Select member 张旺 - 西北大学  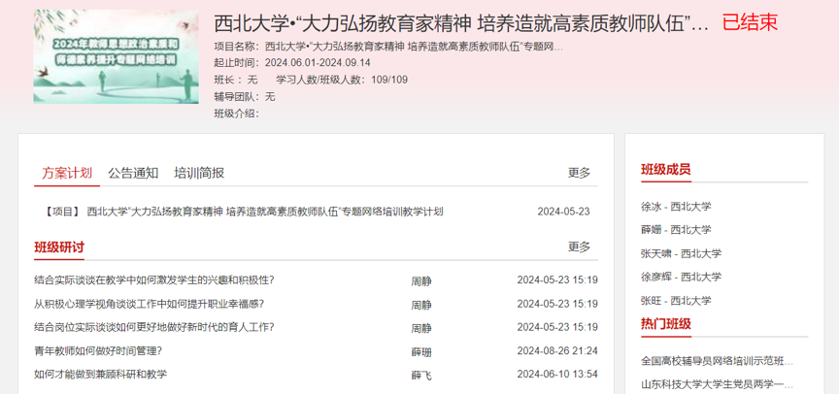coord(676,301)
